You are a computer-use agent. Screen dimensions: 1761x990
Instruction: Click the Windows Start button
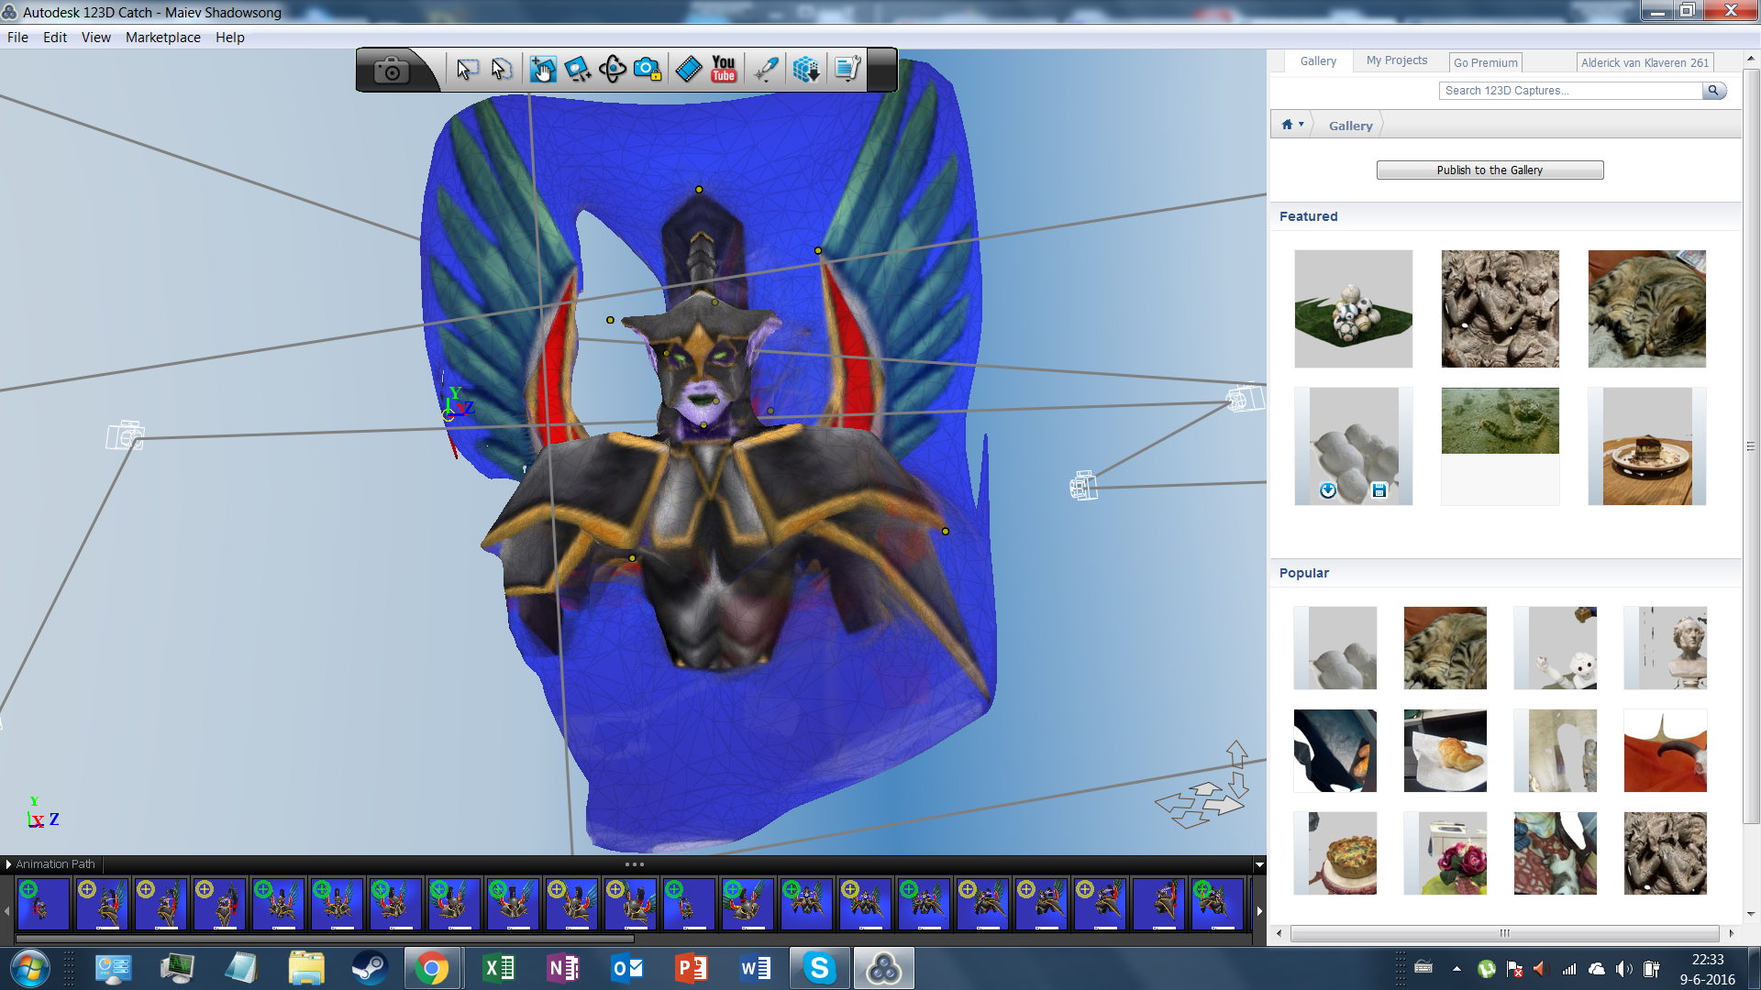(29, 968)
